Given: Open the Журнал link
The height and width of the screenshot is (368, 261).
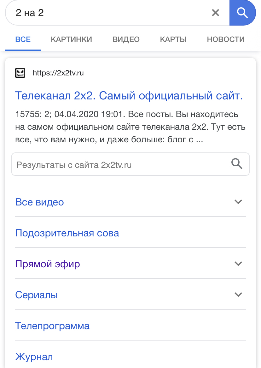Looking at the screenshot, I should point(34,357).
